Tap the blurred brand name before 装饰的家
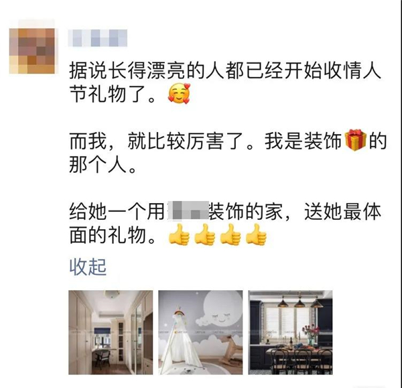Image resolution: width=402 pixels, height=388 pixels. coord(188,212)
